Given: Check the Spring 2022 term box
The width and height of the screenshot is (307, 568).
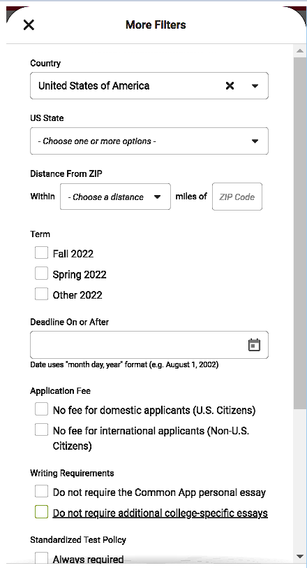Looking at the screenshot, I should click(x=42, y=273).
